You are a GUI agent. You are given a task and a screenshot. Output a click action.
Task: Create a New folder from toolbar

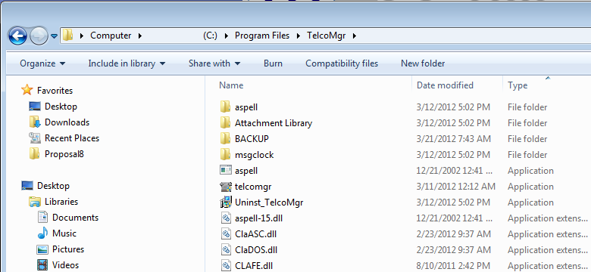423,63
